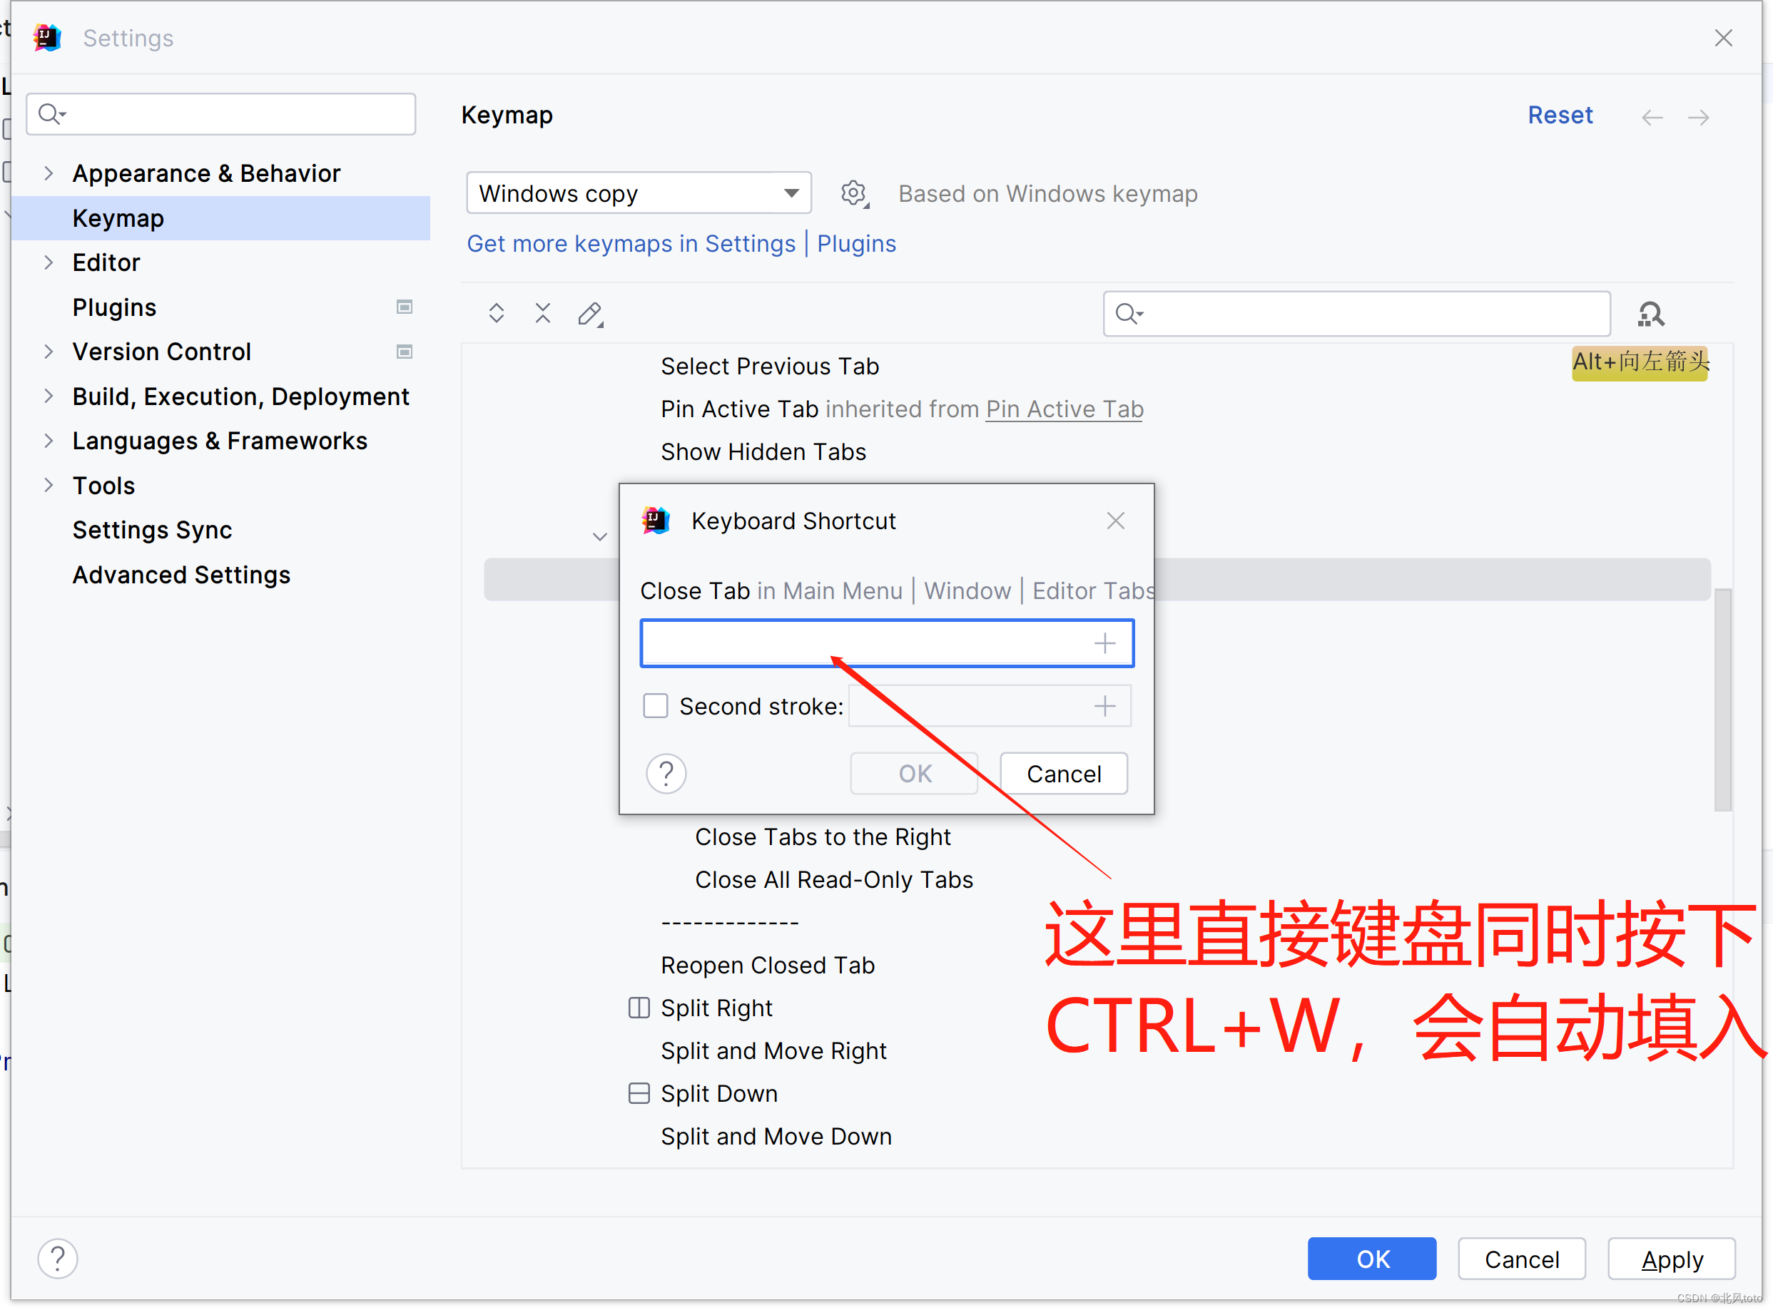
Task: Follow the Pin Active Tab inherited link
Action: point(1065,409)
